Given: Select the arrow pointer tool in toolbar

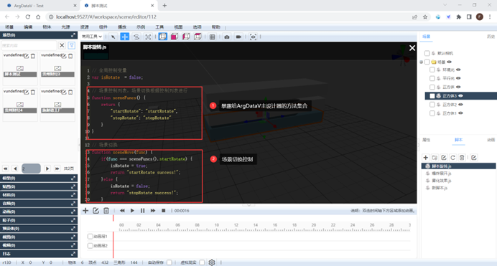Looking at the screenshot, I should 113,37.
